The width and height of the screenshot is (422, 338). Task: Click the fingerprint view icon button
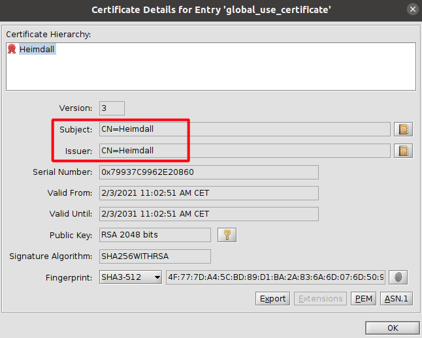398,277
